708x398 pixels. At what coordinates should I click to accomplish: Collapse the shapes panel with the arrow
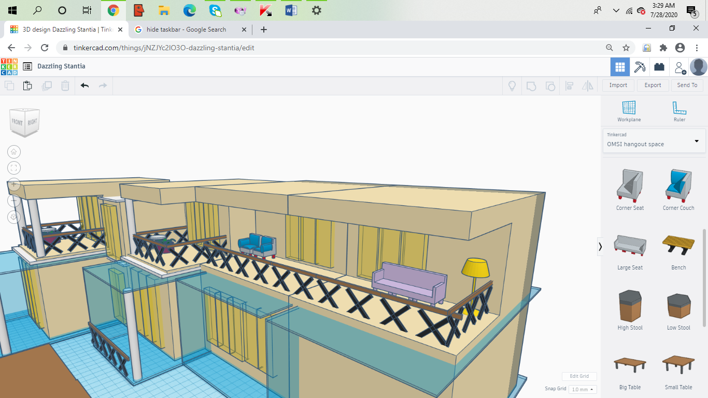point(600,247)
